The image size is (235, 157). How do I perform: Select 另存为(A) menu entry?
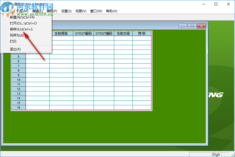point(26,35)
